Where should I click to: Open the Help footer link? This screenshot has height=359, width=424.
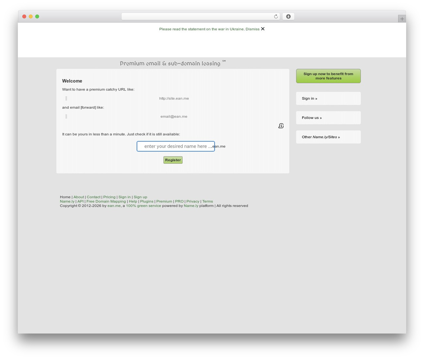point(133,201)
